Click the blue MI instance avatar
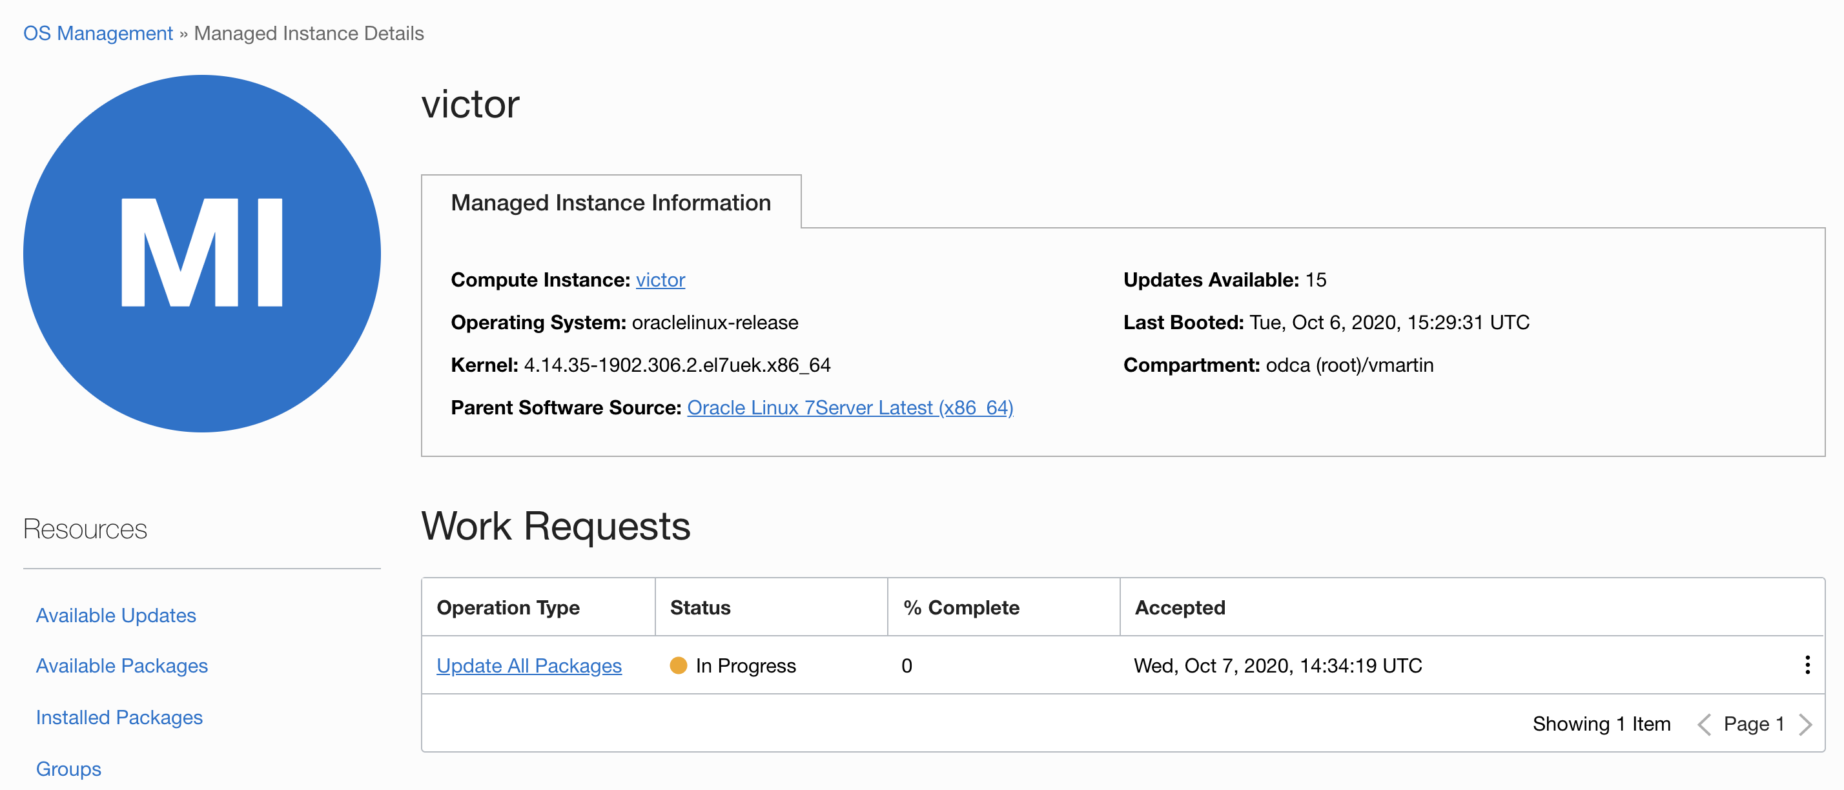The width and height of the screenshot is (1844, 790). click(202, 253)
